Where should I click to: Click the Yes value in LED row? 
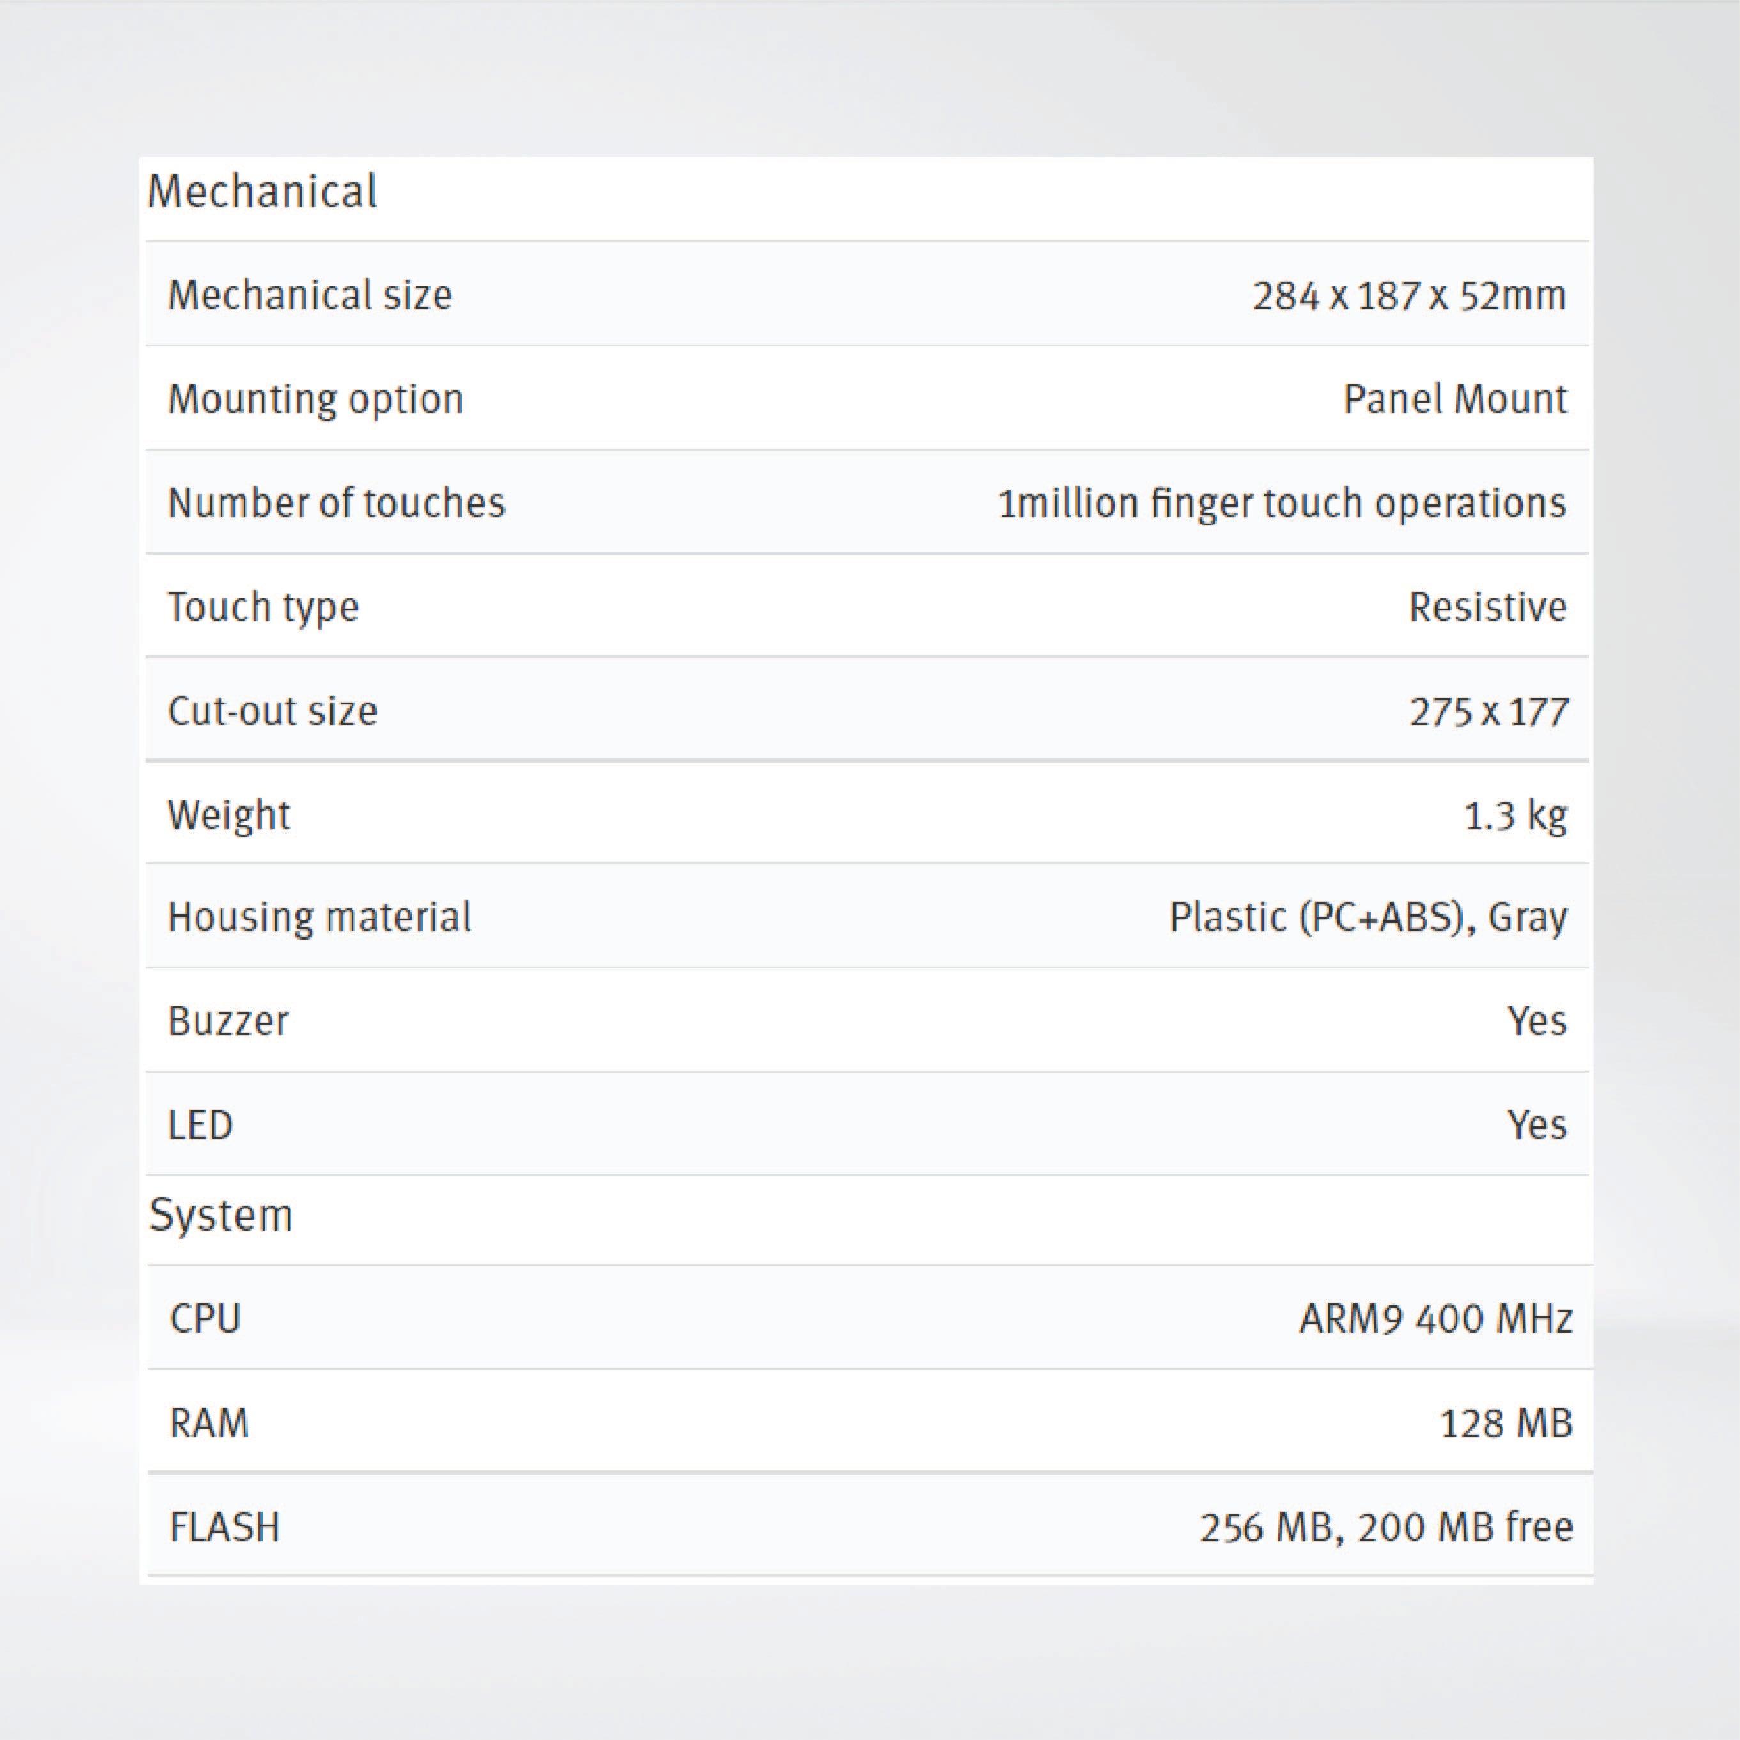pyautogui.click(x=1537, y=1125)
